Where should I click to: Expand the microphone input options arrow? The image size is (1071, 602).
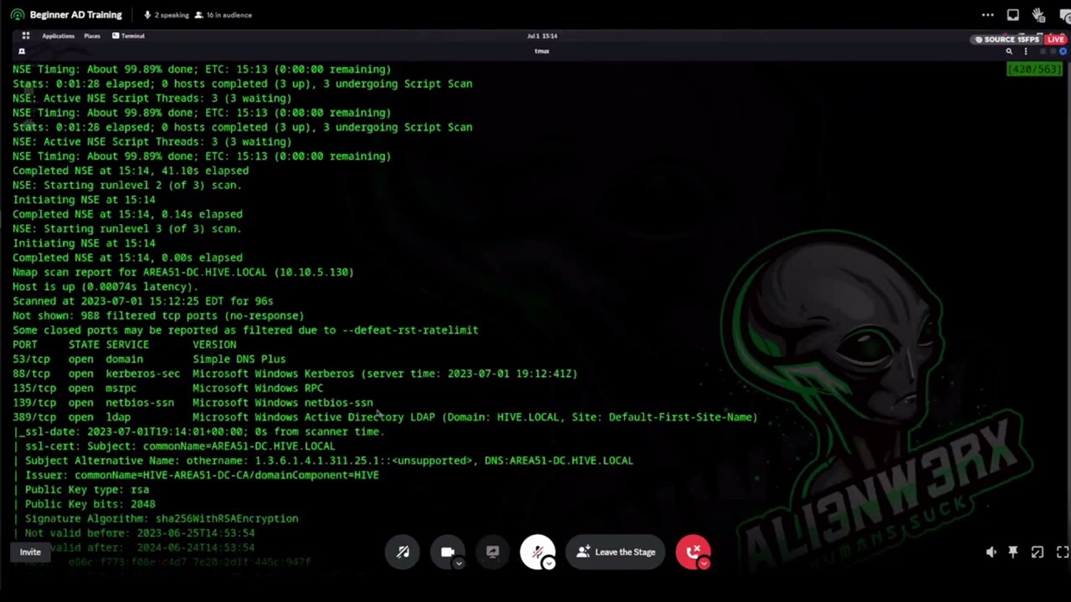click(x=548, y=564)
